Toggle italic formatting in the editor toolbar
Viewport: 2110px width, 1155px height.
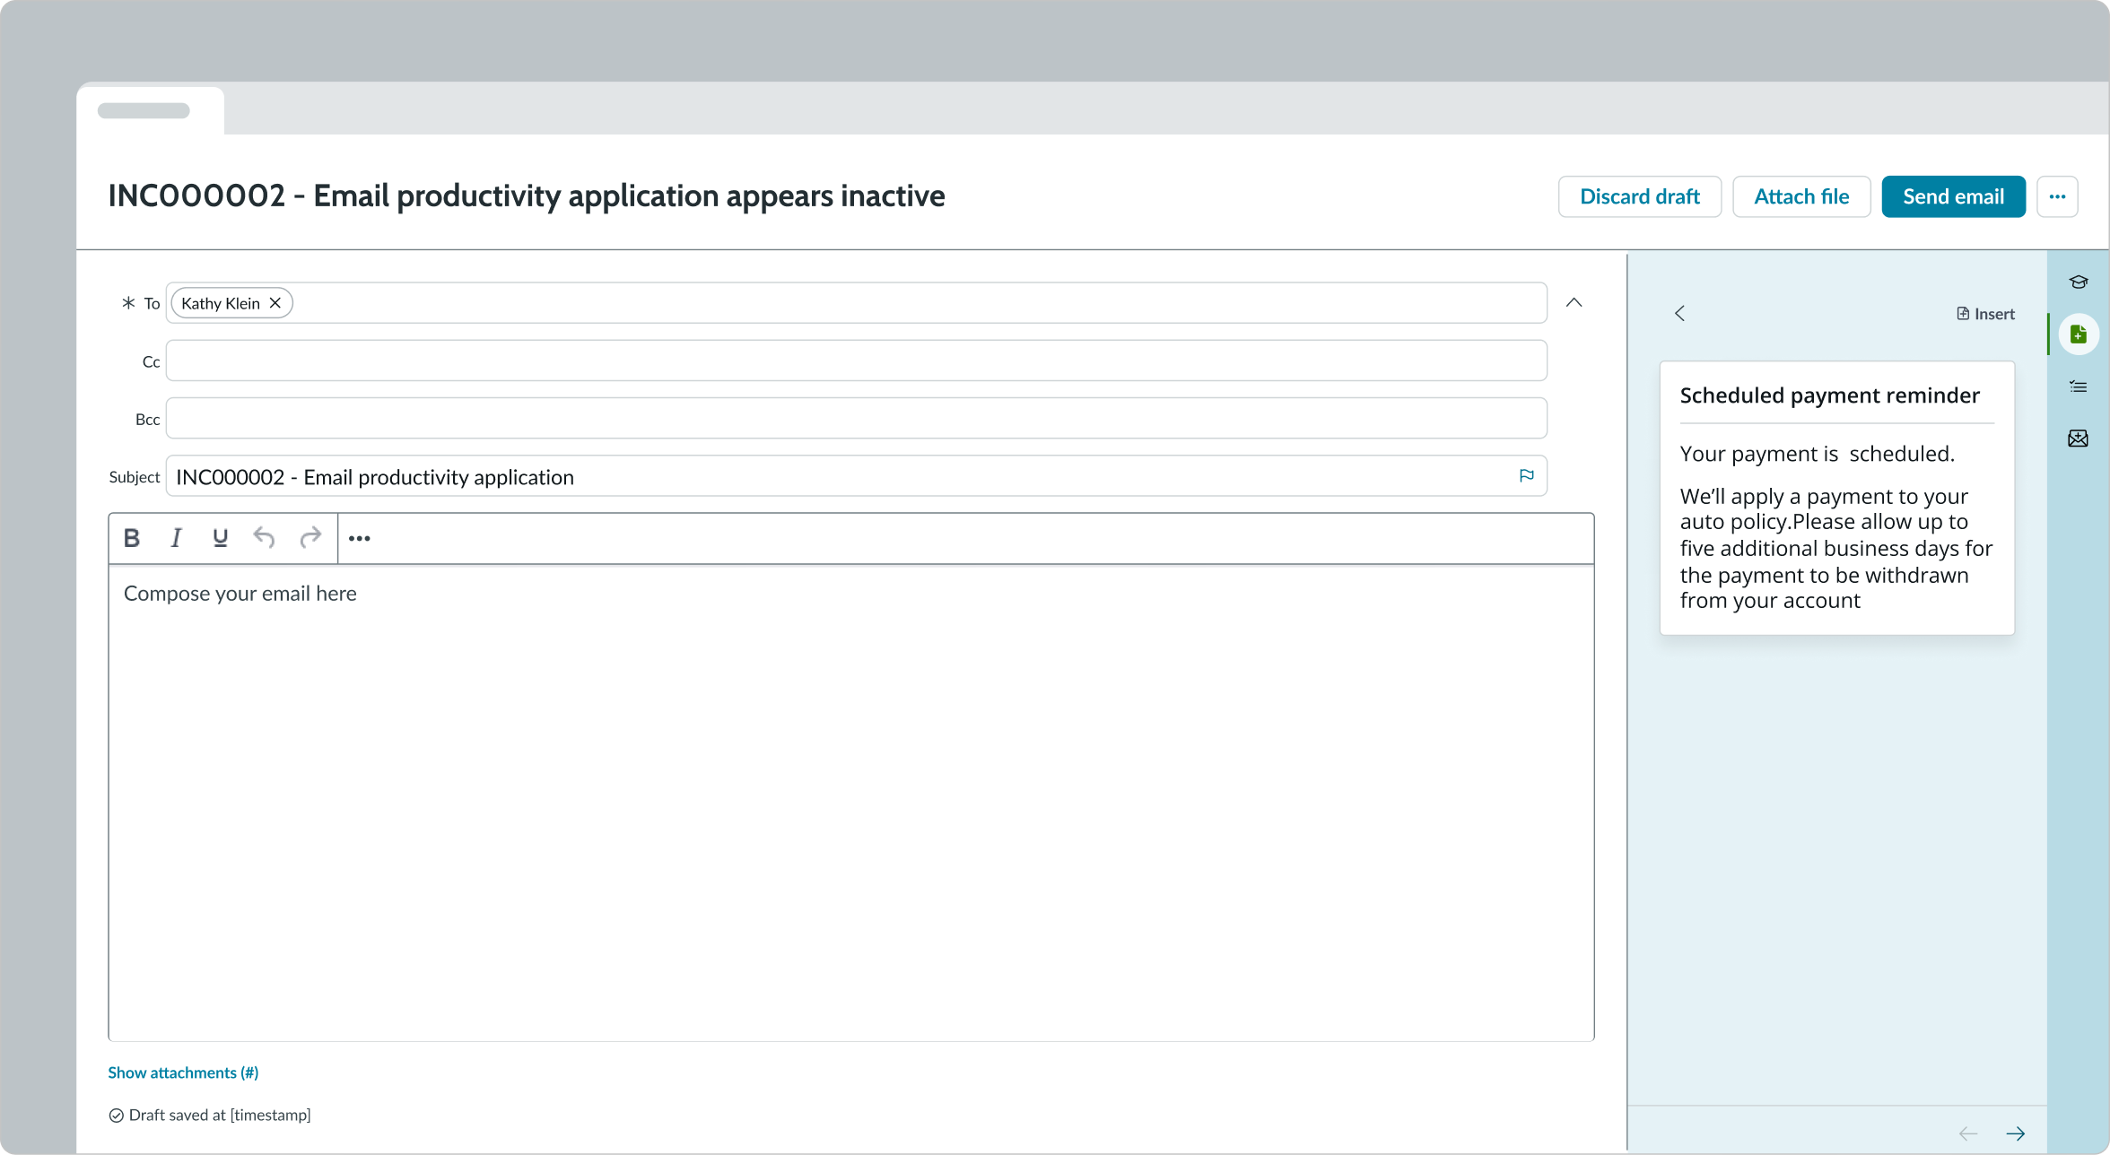coord(176,538)
